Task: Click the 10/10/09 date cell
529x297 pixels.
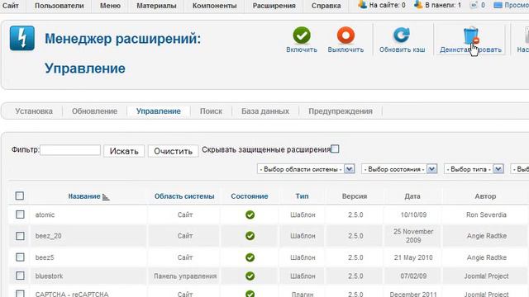Action: point(413,214)
